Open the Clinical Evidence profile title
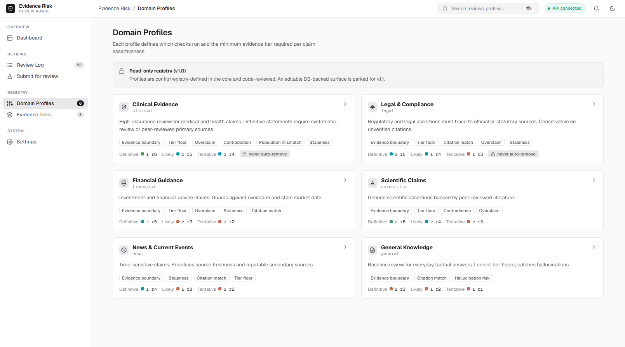The width and height of the screenshot is (625, 347). pos(155,104)
